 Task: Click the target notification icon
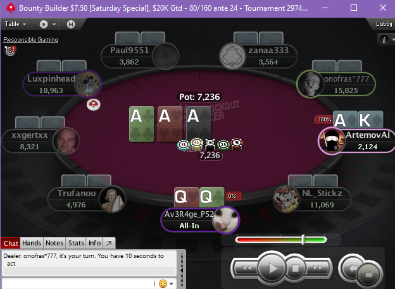(10, 51)
